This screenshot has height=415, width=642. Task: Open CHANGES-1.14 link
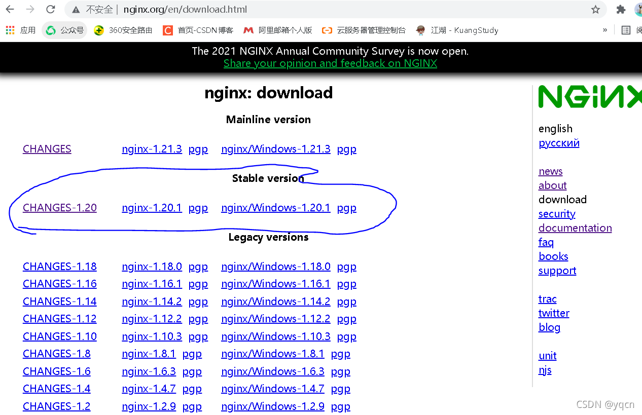tap(60, 301)
